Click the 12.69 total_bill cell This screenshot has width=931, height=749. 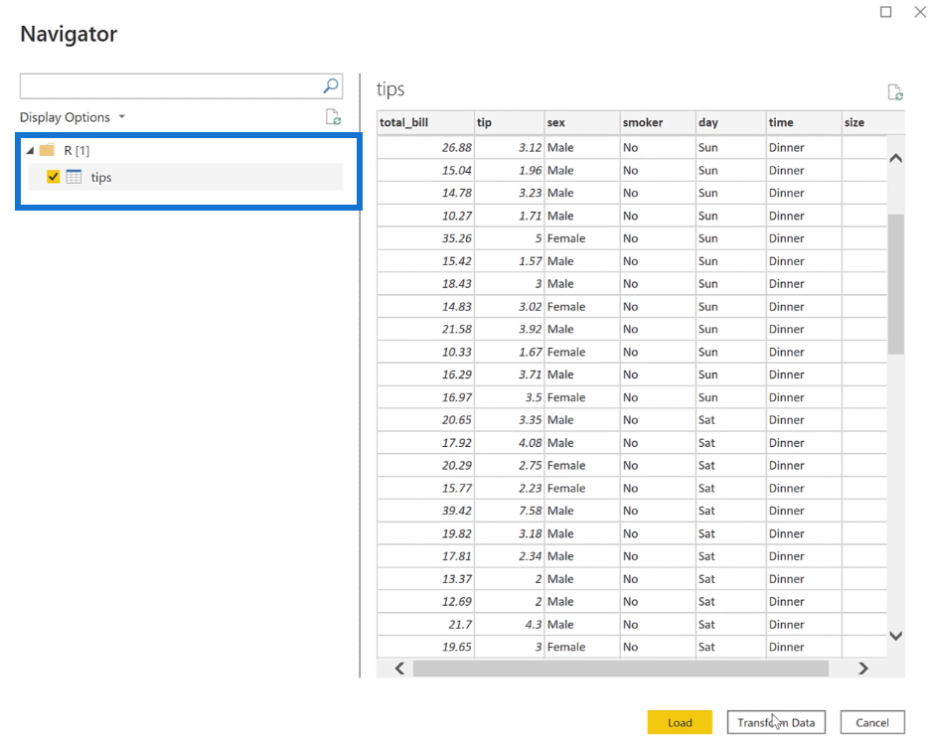pyautogui.click(x=425, y=601)
